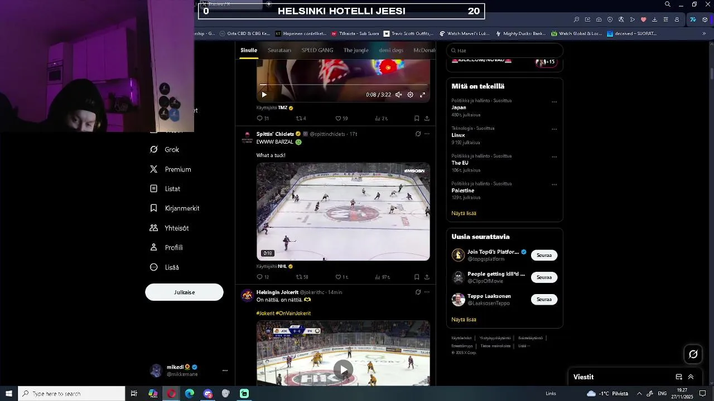Play the TMZ video

pyautogui.click(x=264, y=95)
